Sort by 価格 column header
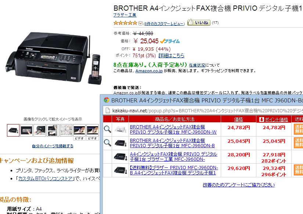The width and height of the screenshot is (303, 214). [238, 119]
